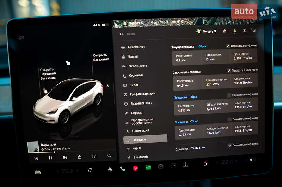Decrease passenger temperature left arrow

[217, 163]
